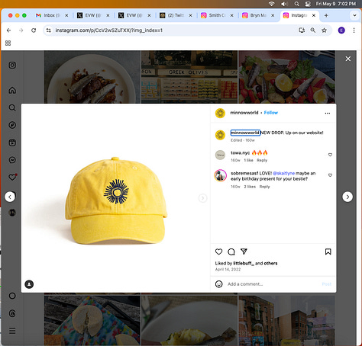Open Spotlight search in menu bar
The height and width of the screenshot is (346, 362).
coord(297,4)
